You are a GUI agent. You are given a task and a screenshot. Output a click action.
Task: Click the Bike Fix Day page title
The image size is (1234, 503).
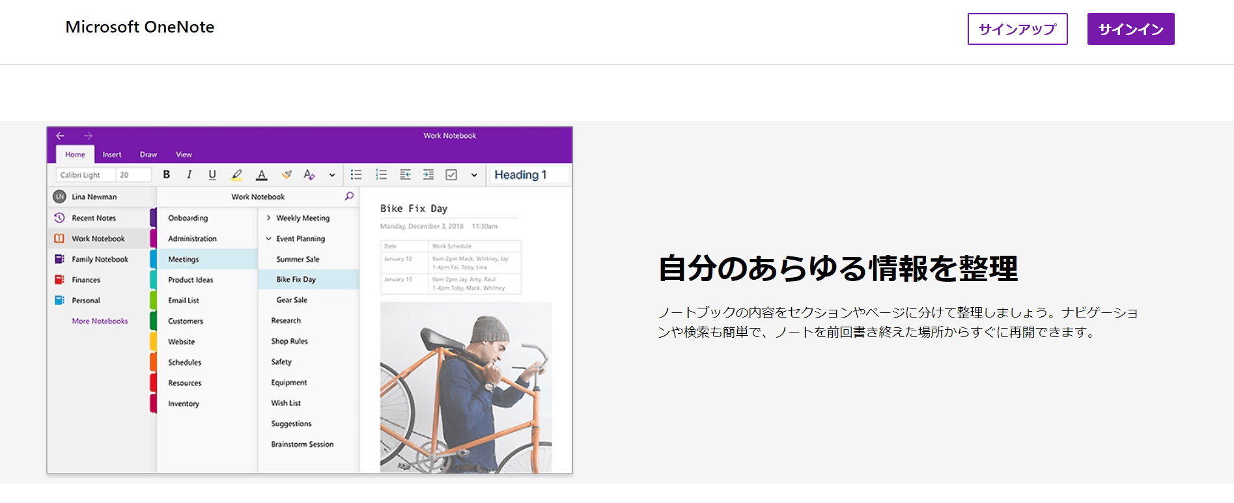point(414,209)
